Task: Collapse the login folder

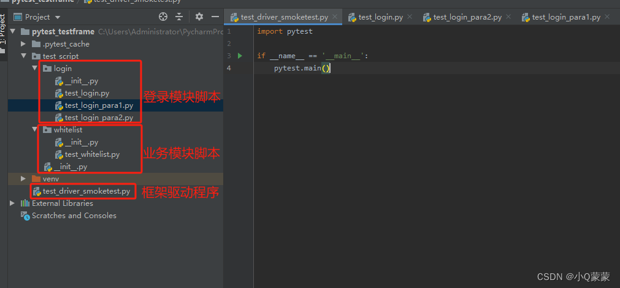Action: 34,69
